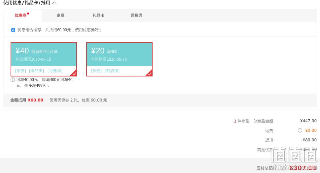This screenshot has height=173, width=320.
Task: Click the 返现 value -¥80.00
Action: 309,140
